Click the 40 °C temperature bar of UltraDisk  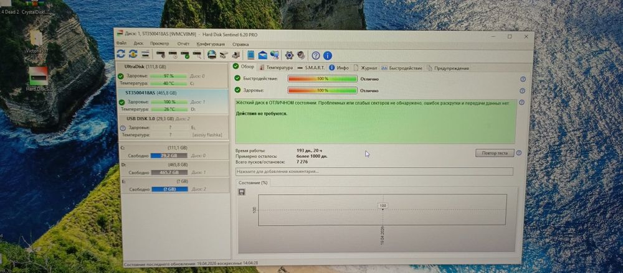[168, 83]
